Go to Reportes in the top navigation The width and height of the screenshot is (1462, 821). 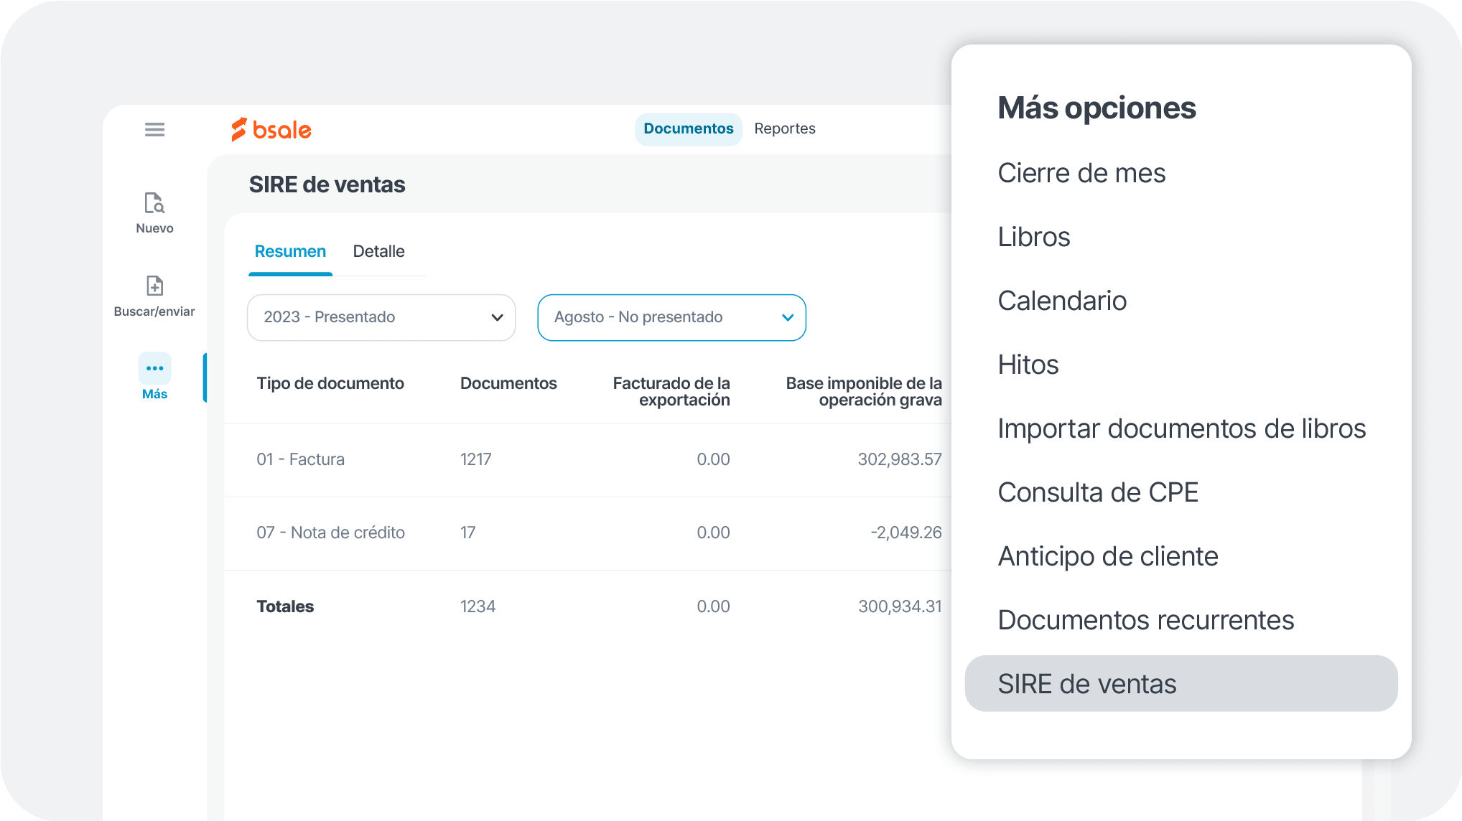point(785,128)
